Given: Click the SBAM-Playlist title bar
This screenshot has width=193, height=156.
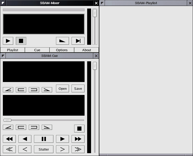Looking at the screenshot, I should click(146, 3).
